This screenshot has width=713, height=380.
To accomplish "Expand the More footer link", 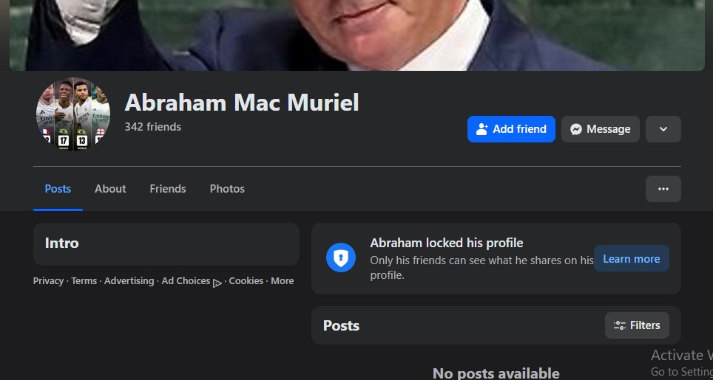I will pos(282,281).
